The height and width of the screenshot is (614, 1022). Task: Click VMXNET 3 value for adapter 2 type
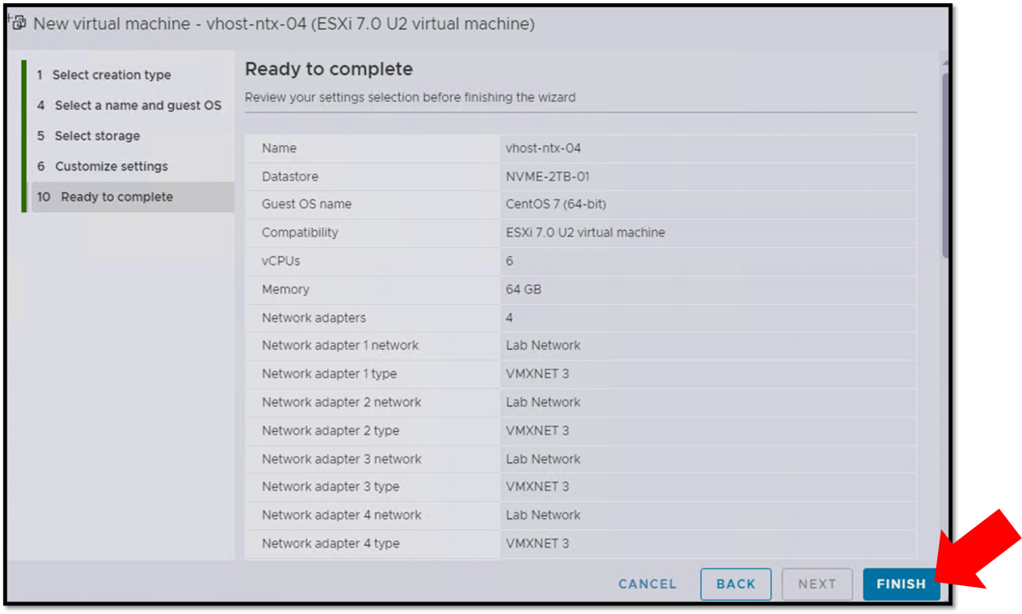(x=537, y=431)
